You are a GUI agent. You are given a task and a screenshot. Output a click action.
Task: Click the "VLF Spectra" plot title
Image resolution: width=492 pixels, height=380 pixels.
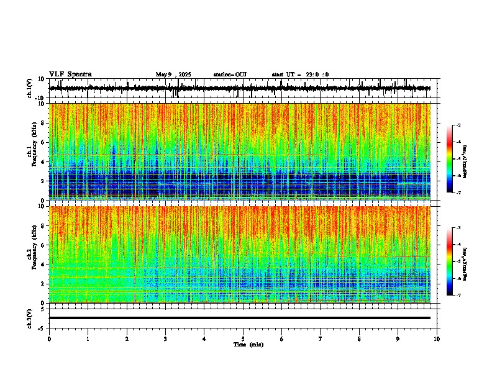(x=70, y=75)
